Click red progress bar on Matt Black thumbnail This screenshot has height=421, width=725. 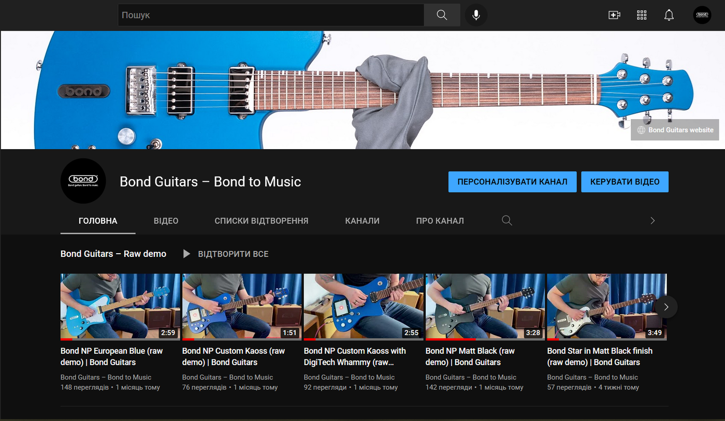[451, 339]
